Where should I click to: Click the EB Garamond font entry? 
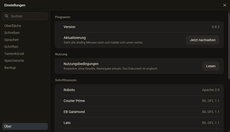coord(74,112)
